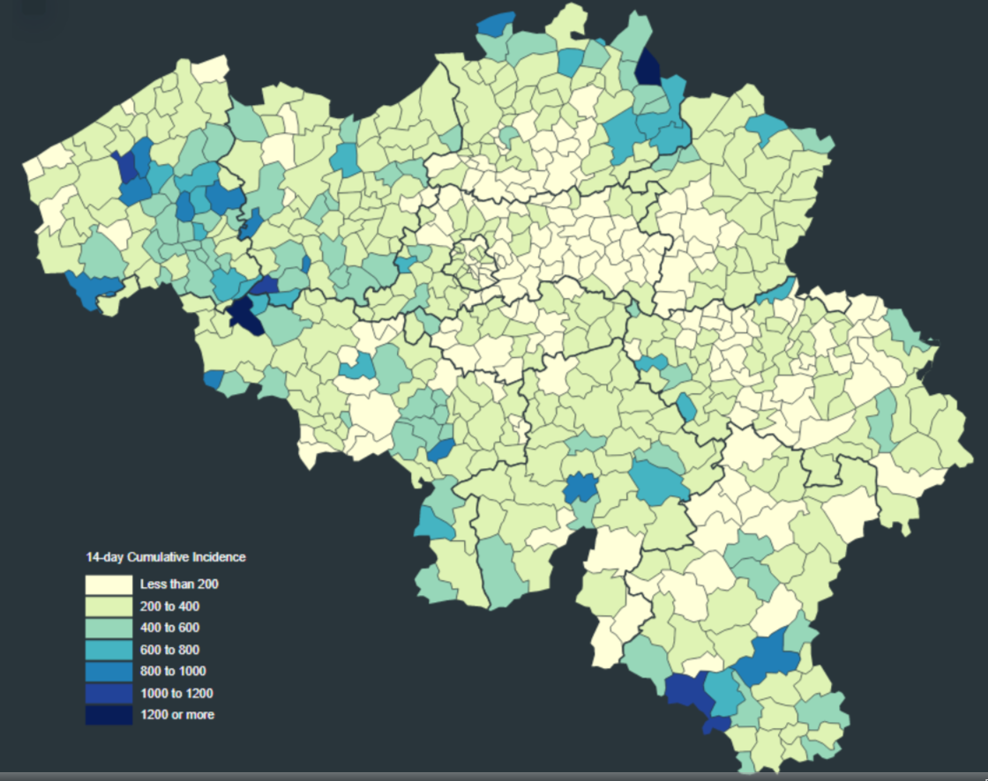This screenshot has height=781, width=988.
Task: Click the '1200 or more' navy legend swatch
Action: 109,715
